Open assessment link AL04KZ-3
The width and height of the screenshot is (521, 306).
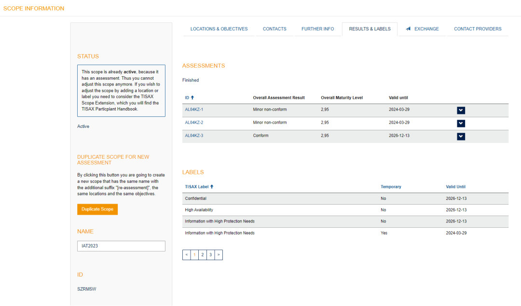194,136
